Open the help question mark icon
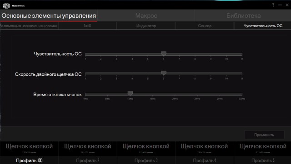291x164 pixels. point(273,5)
